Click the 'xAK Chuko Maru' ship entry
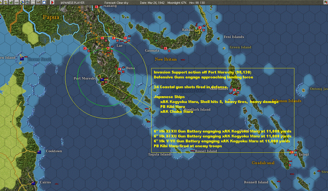Image resolution: width=328 pixels, height=191 pixels. [176, 111]
